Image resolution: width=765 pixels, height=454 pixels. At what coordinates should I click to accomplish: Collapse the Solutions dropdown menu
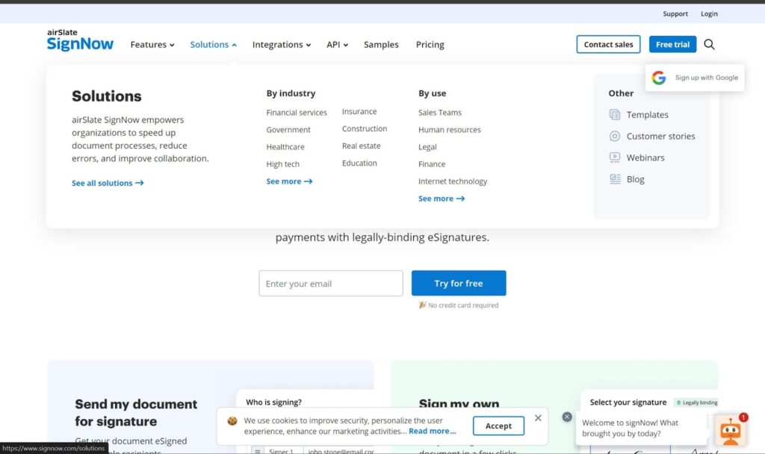pos(213,45)
